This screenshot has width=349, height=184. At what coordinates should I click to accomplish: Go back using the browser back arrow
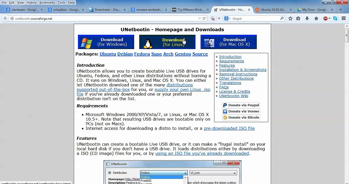(5, 18)
